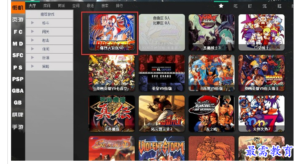
Task: Open the 火热火热7 game tile
Action: (x=262, y=114)
